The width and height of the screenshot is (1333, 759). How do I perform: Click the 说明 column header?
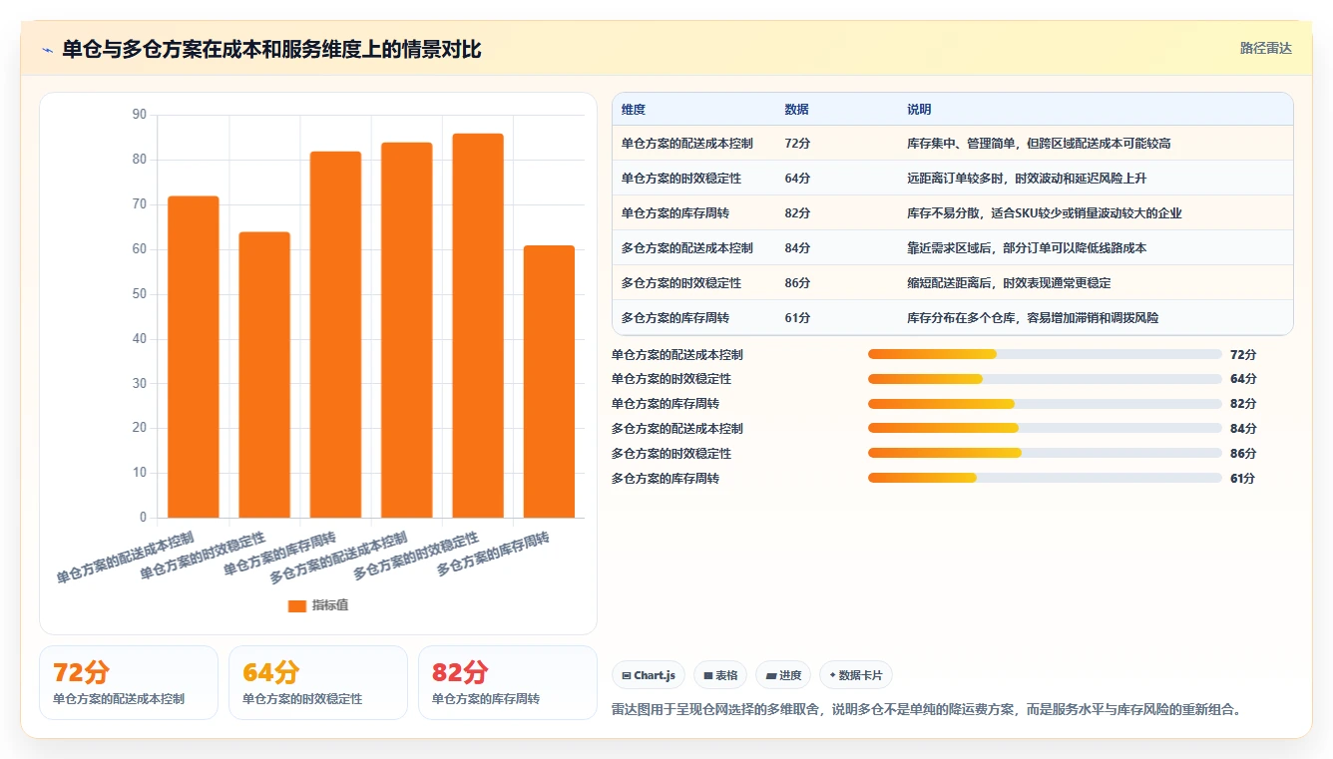pos(919,110)
